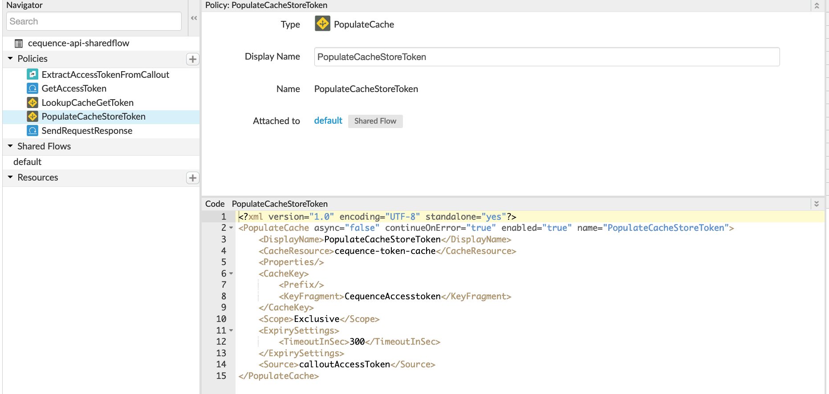Image resolution: width=829 pixels, height=394 pixels.
Task: Edit the Display Name text field
Action: point(547,57)
